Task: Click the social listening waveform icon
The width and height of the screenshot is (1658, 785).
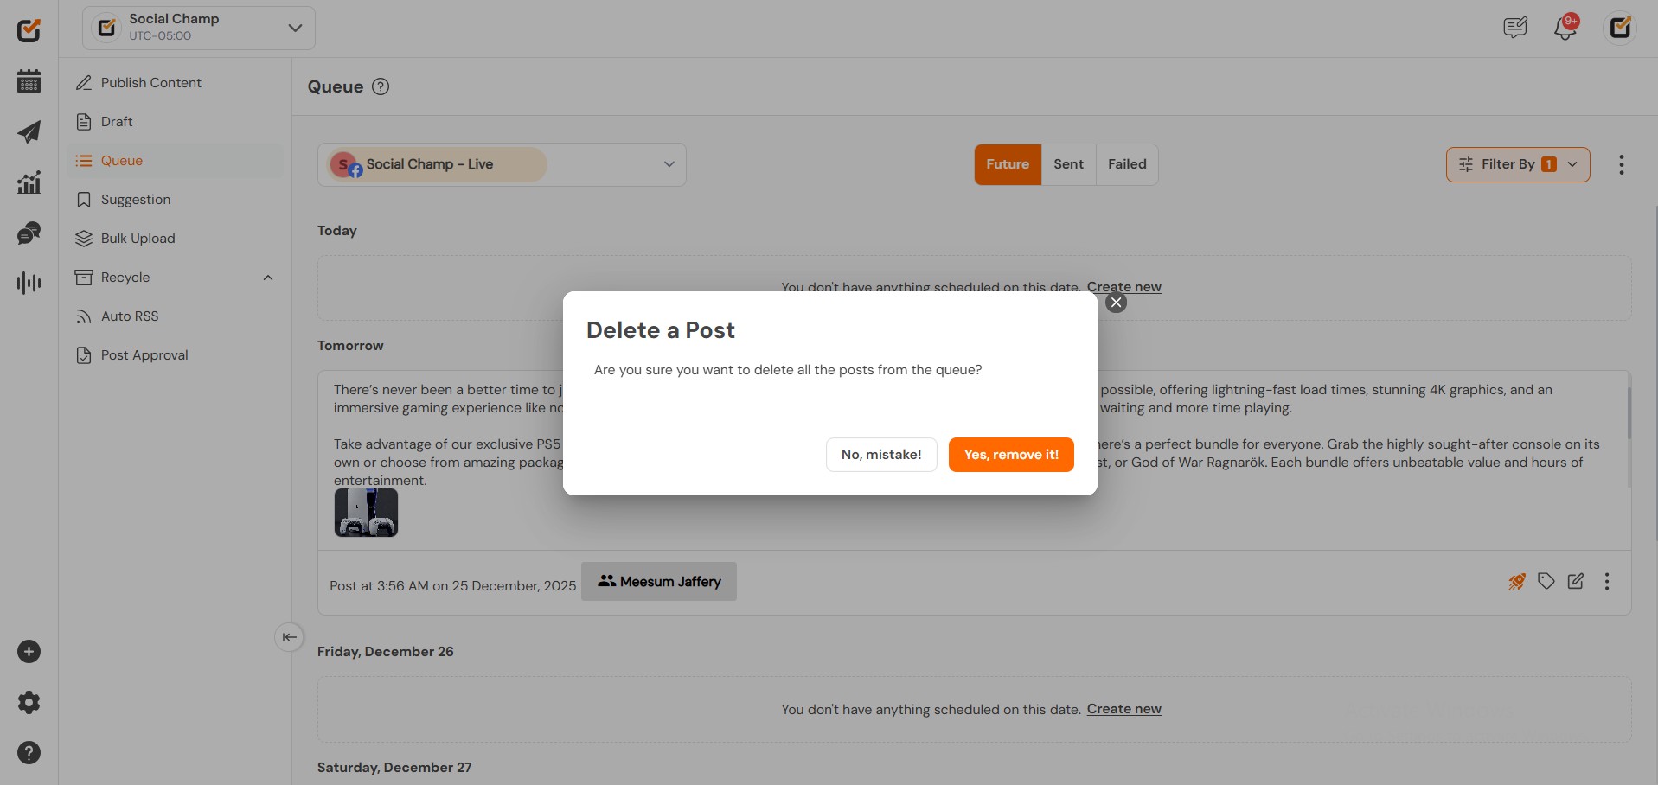Action: pyautogui.click(x=29, y=283)
